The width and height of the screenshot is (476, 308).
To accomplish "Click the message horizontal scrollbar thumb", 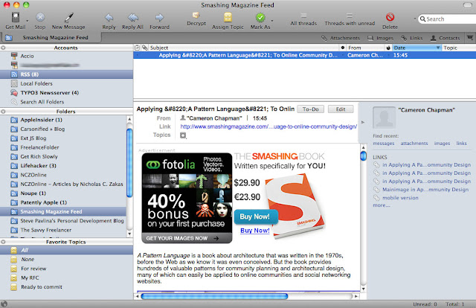I will [x=214, y=296].
